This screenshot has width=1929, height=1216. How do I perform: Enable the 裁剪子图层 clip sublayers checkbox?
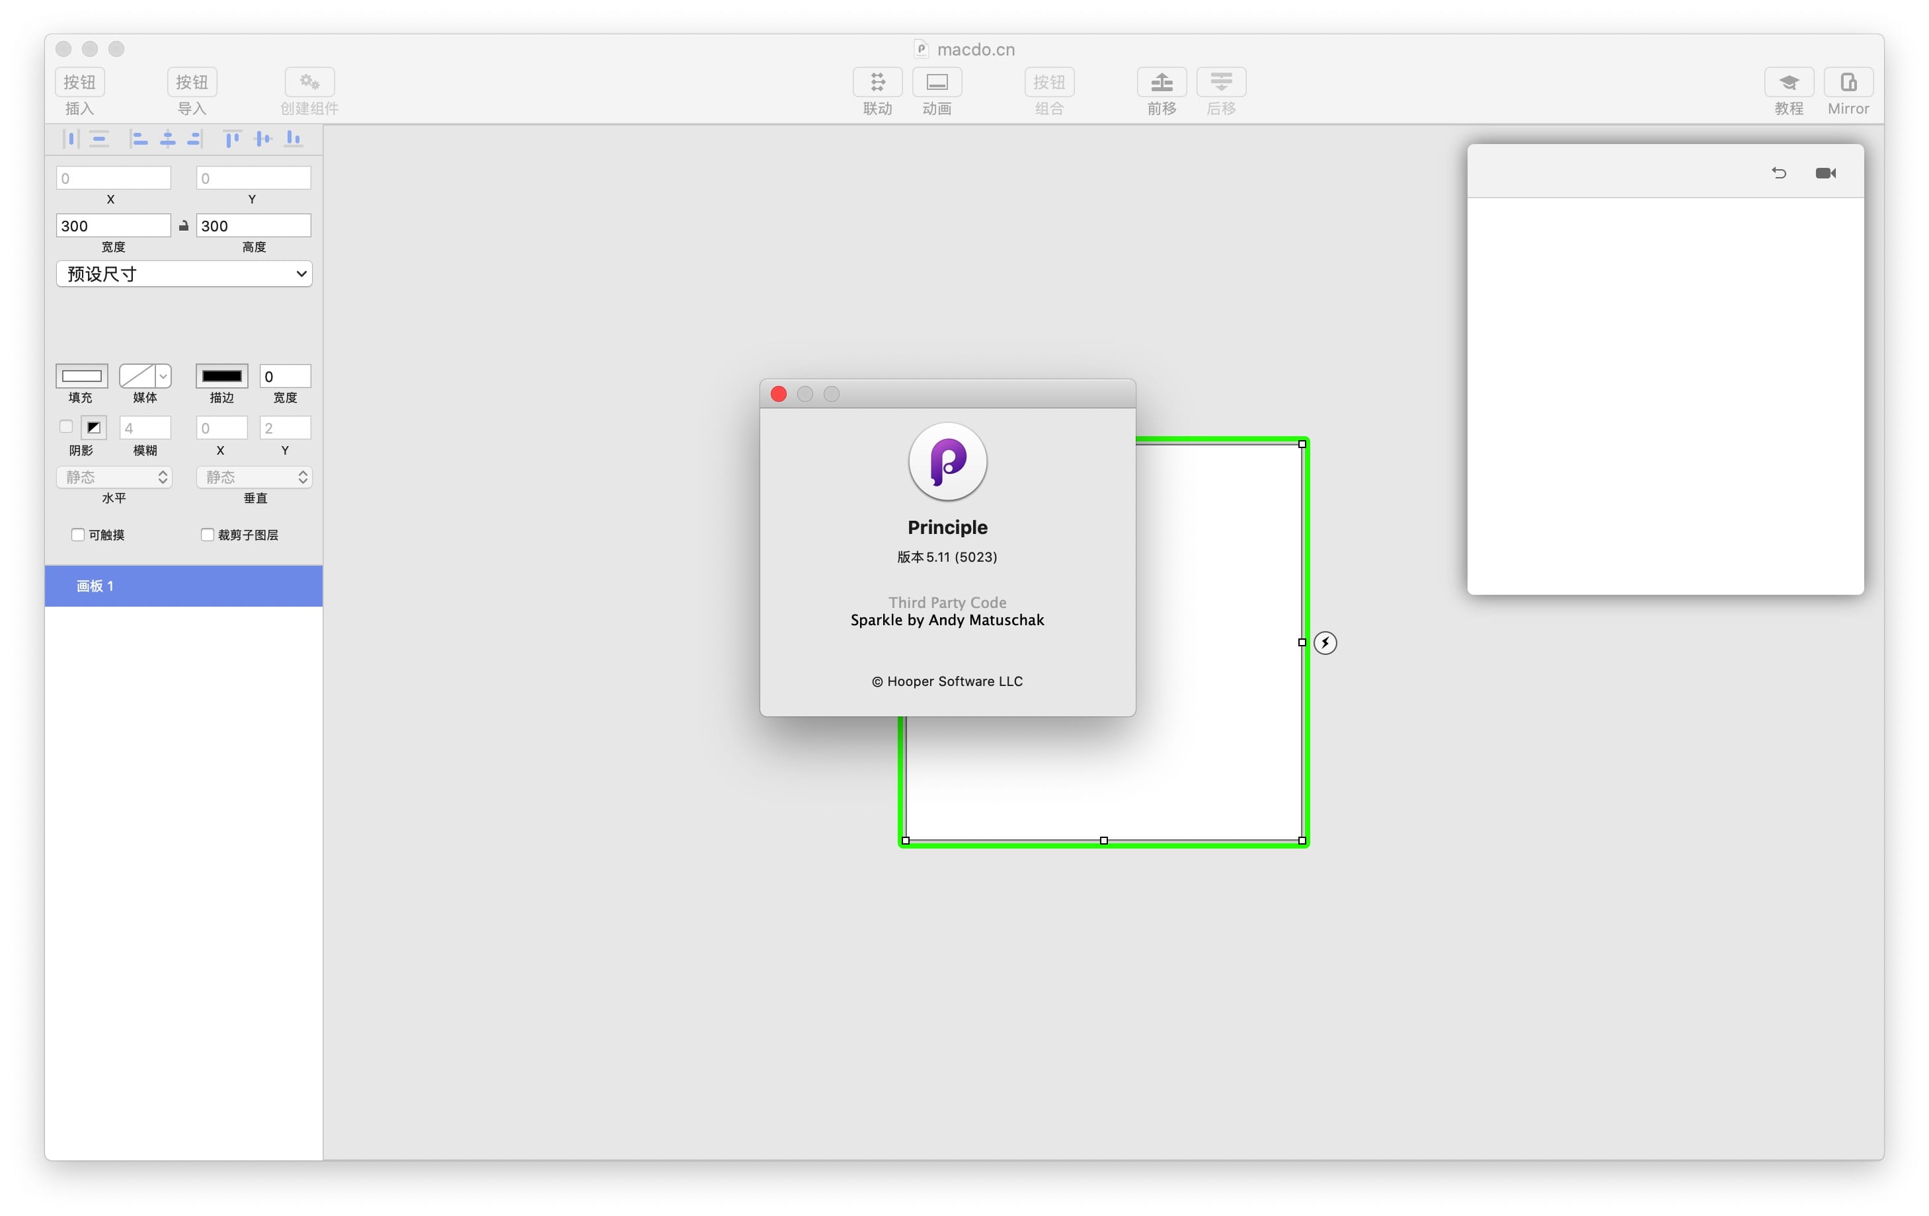point(207,534)
